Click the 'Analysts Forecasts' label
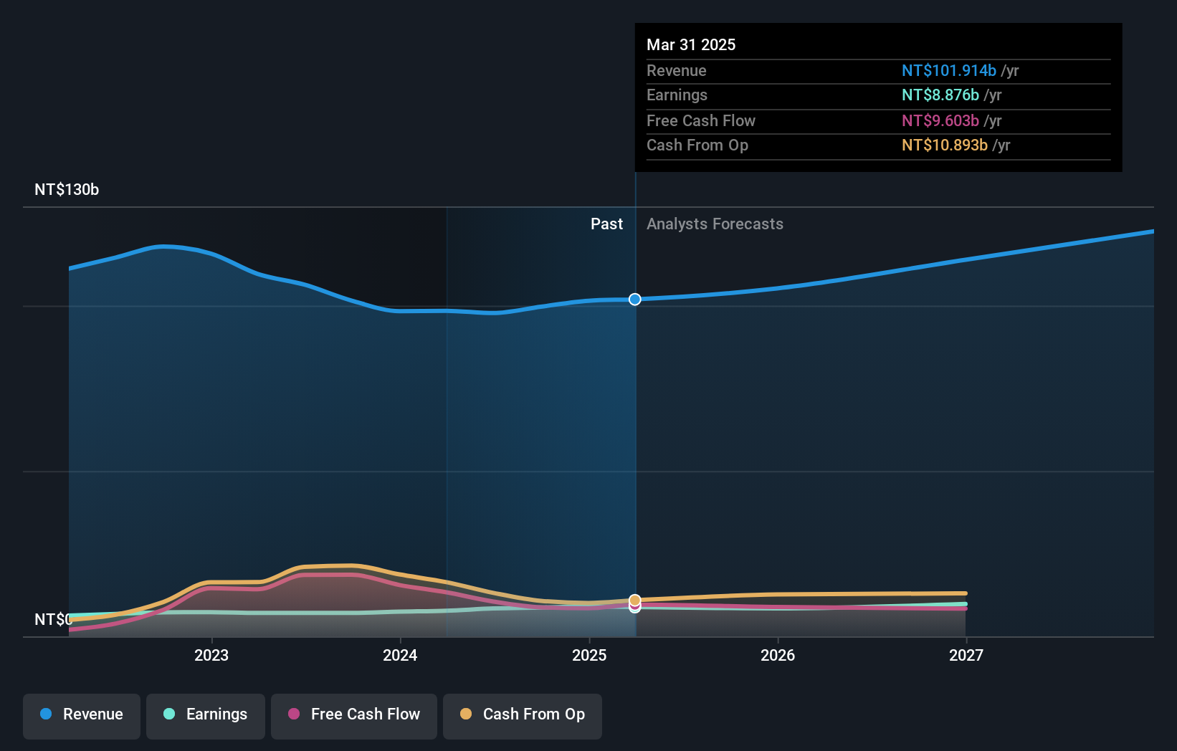The width and height of the screenshot is (1177, 751). click(x=715, y=224)
